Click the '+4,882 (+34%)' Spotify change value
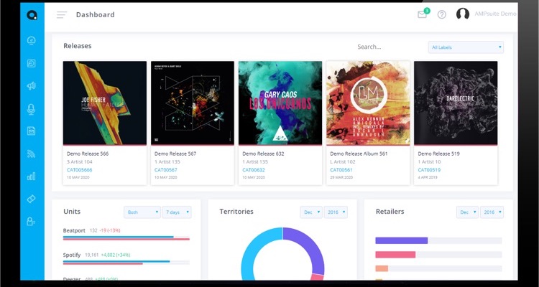This screenshot has height=287, width=539. 115,255
